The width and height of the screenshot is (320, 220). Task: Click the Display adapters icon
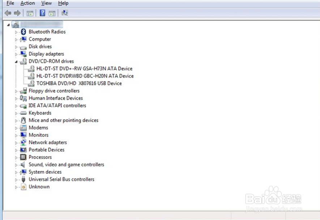[x=23, y=54]
